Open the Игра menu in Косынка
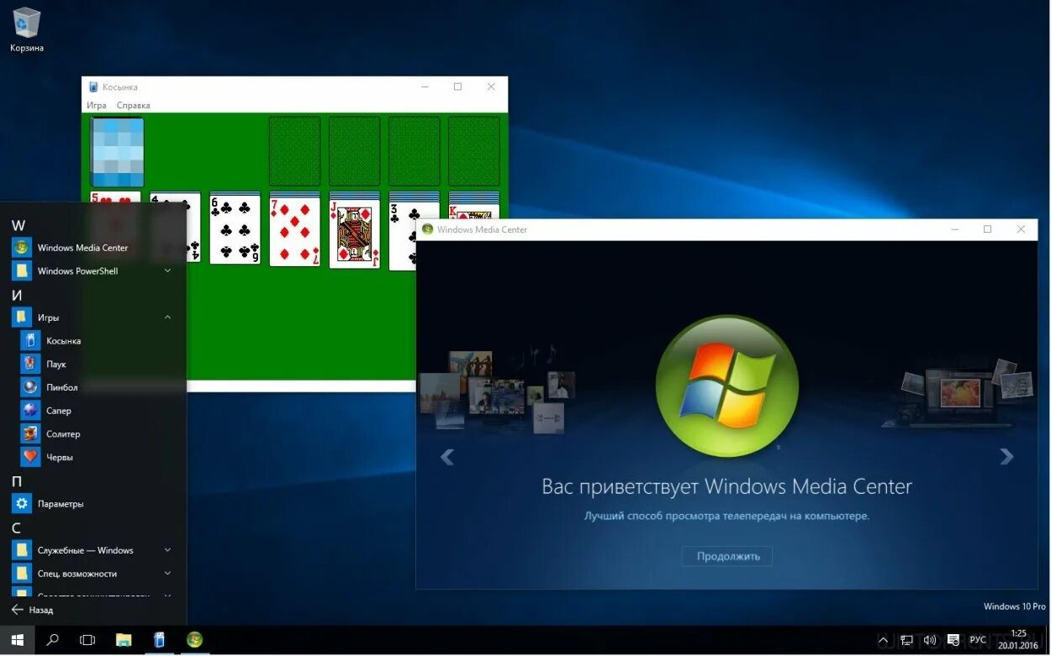The image size is (1051, 656). [97, 105]
